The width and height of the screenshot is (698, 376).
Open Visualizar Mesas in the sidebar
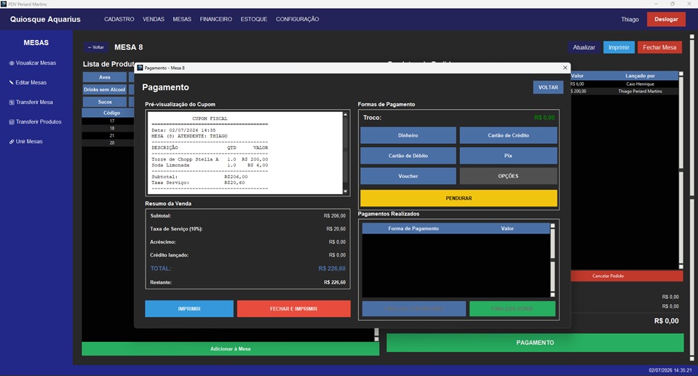[x=33, y=63]
